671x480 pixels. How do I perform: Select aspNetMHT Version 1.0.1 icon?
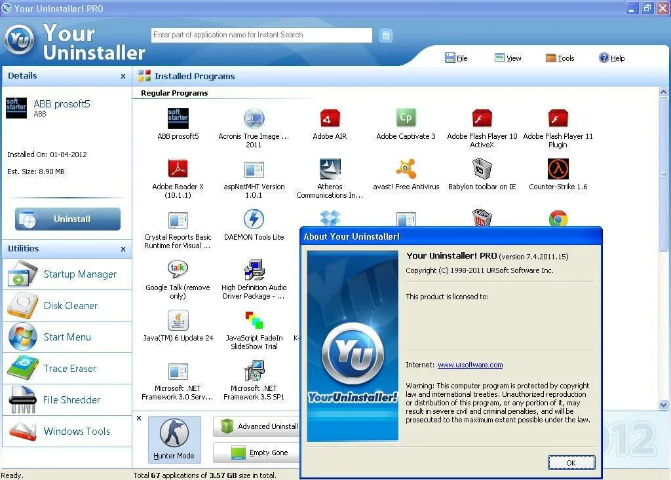pyautogui.click(x=254, y=170)
